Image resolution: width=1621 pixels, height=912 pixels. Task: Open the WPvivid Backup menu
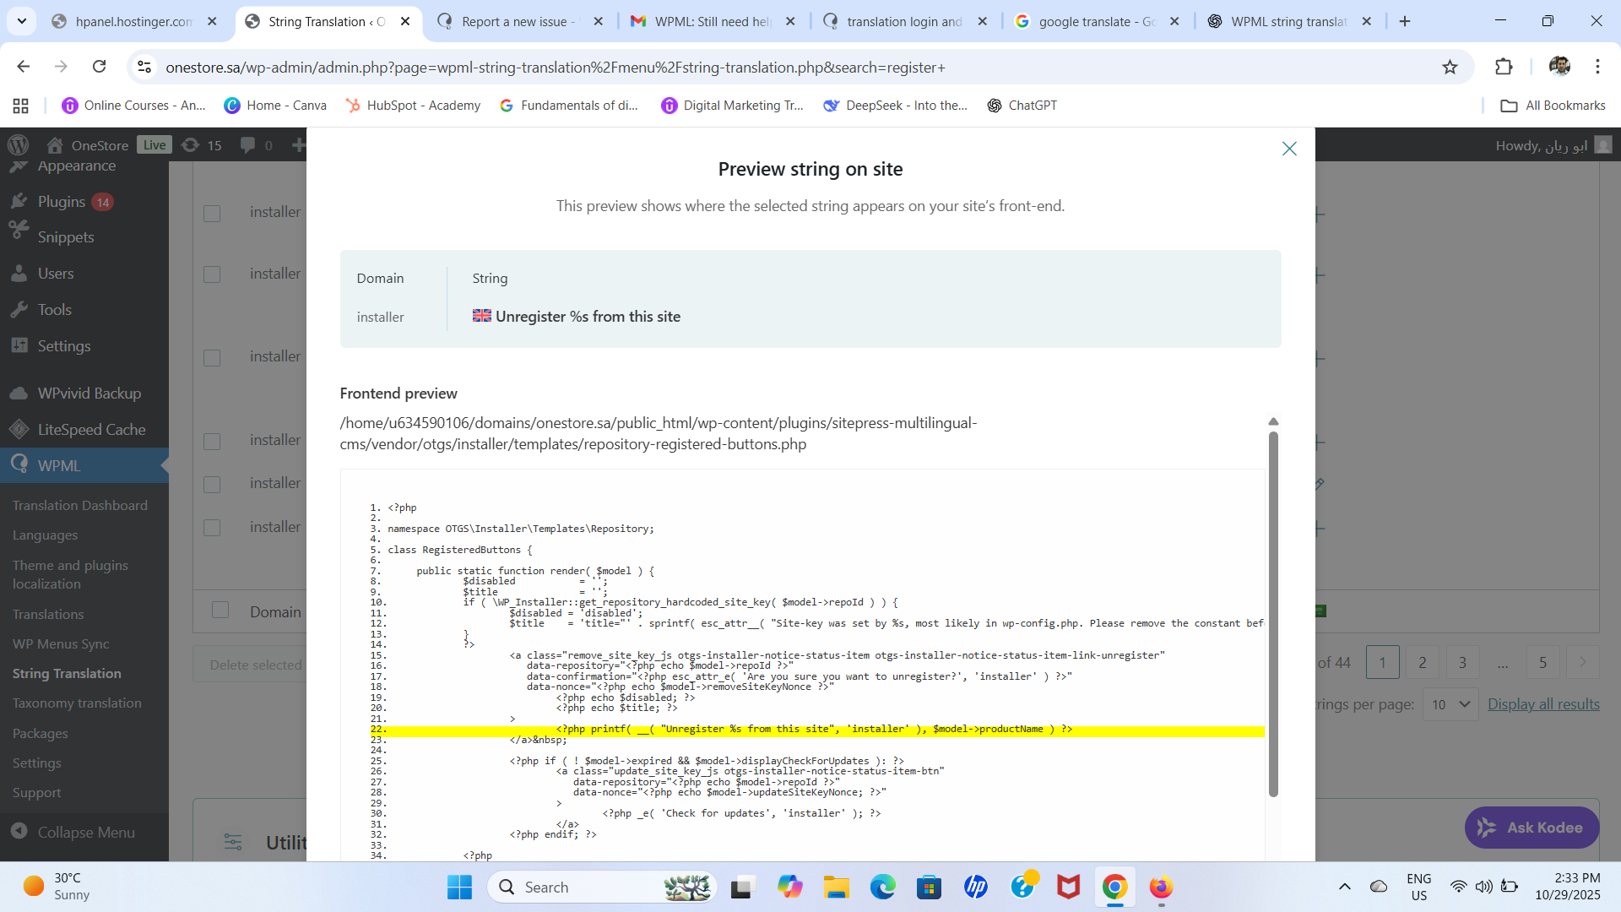pyautogui.click(x=89, y=394)
